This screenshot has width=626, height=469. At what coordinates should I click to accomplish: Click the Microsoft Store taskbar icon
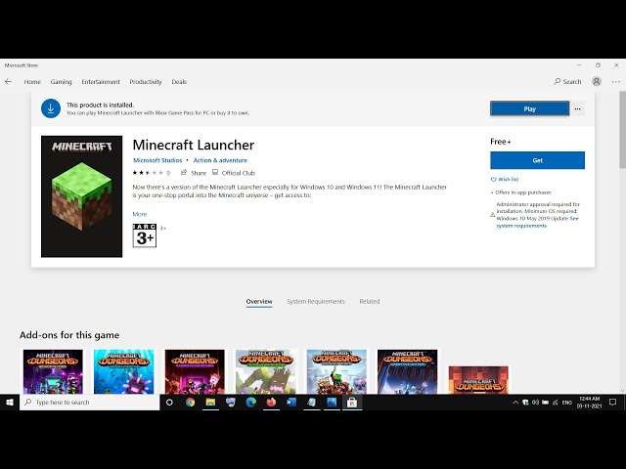(x=352, y=403)
